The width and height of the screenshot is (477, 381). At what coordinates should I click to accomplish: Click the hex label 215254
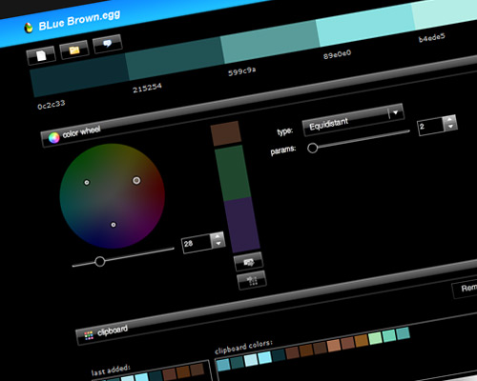click(147, 88)
